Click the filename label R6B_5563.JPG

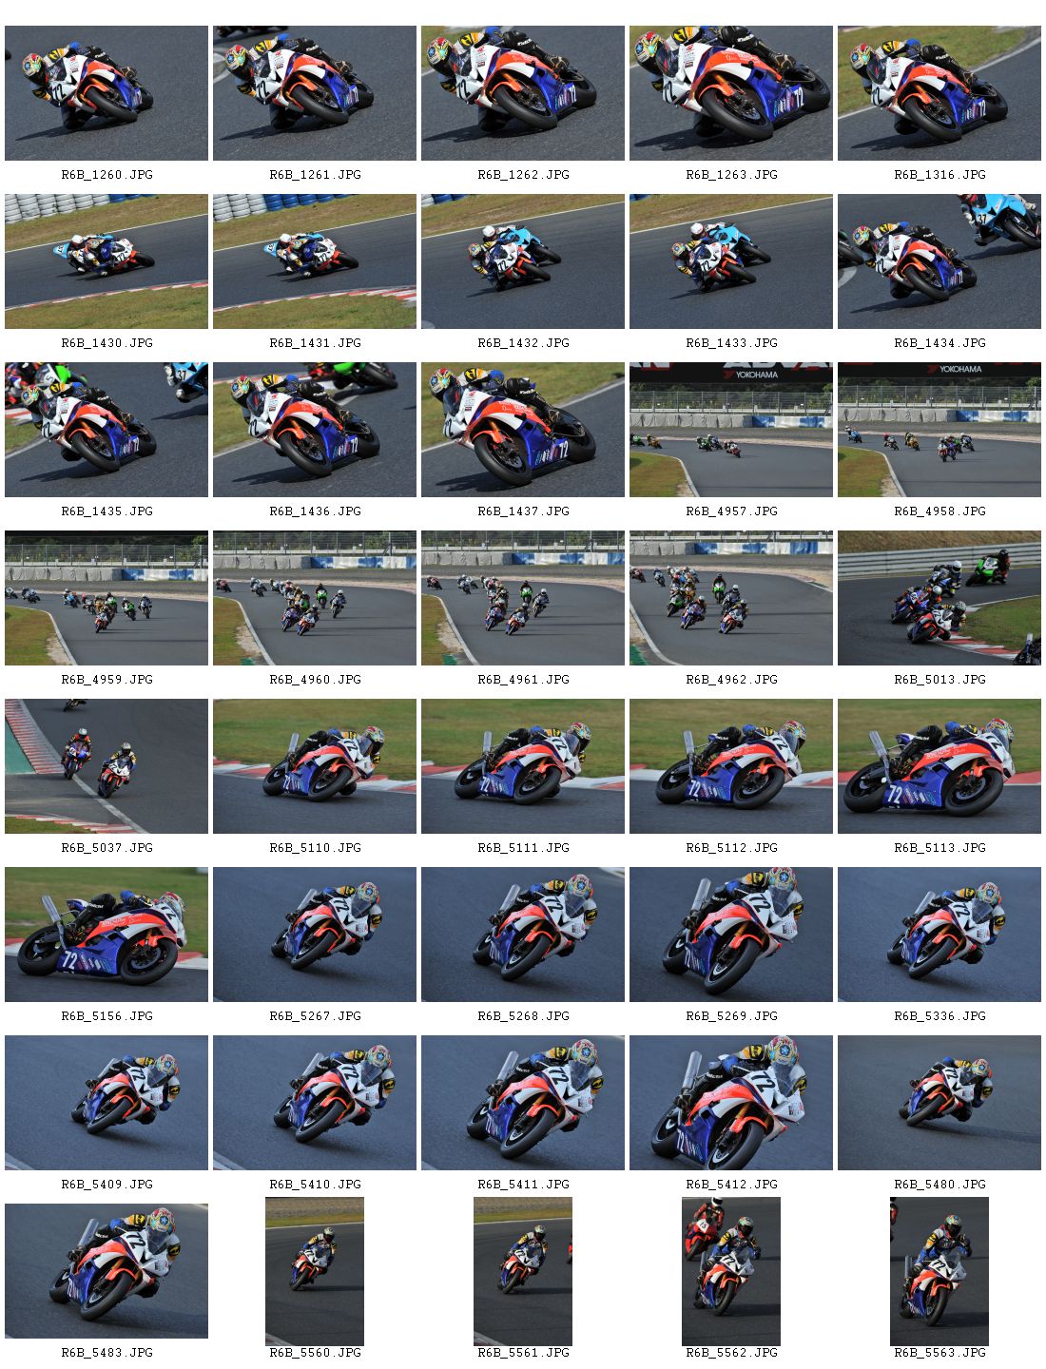tap(939, 1352)
